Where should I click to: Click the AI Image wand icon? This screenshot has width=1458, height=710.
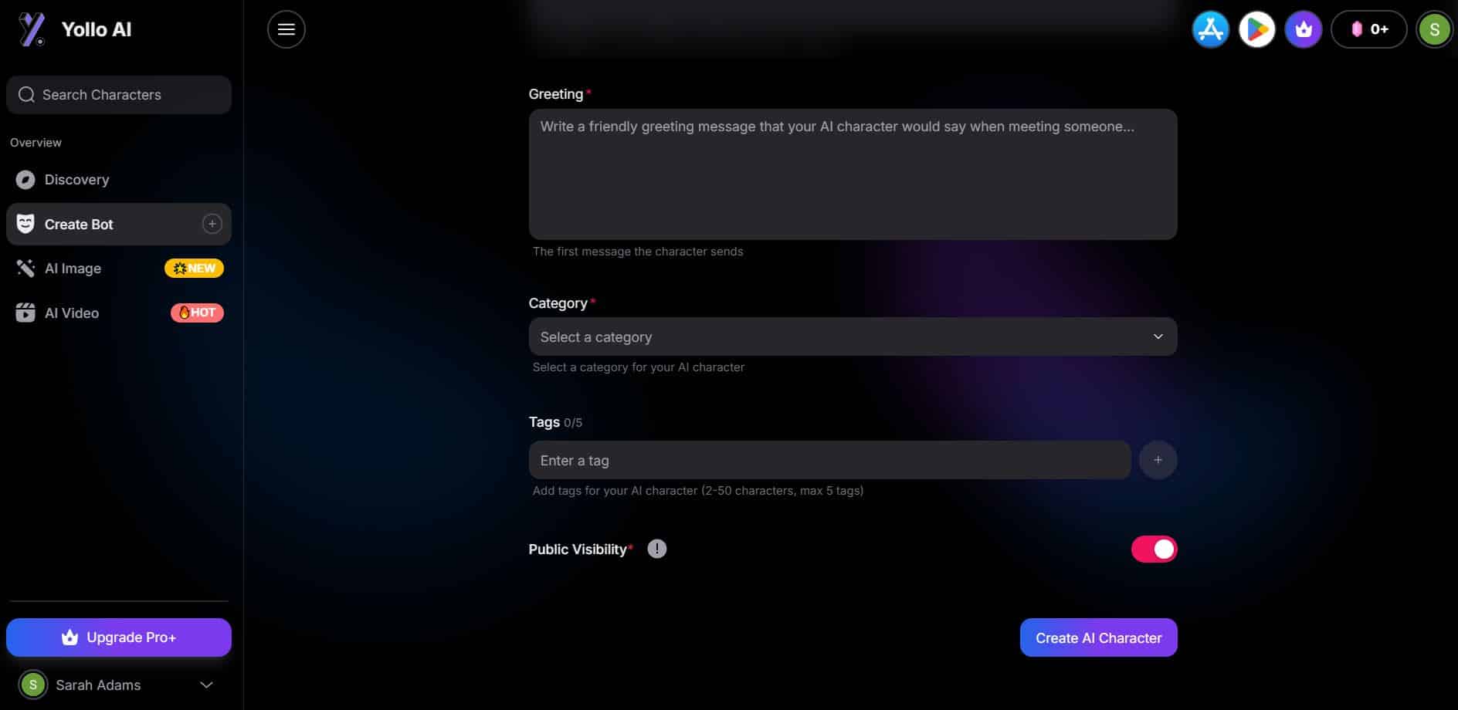click(x=25, y=269)
